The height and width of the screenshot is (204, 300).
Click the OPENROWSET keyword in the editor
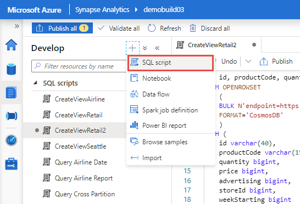click(241, 87)
